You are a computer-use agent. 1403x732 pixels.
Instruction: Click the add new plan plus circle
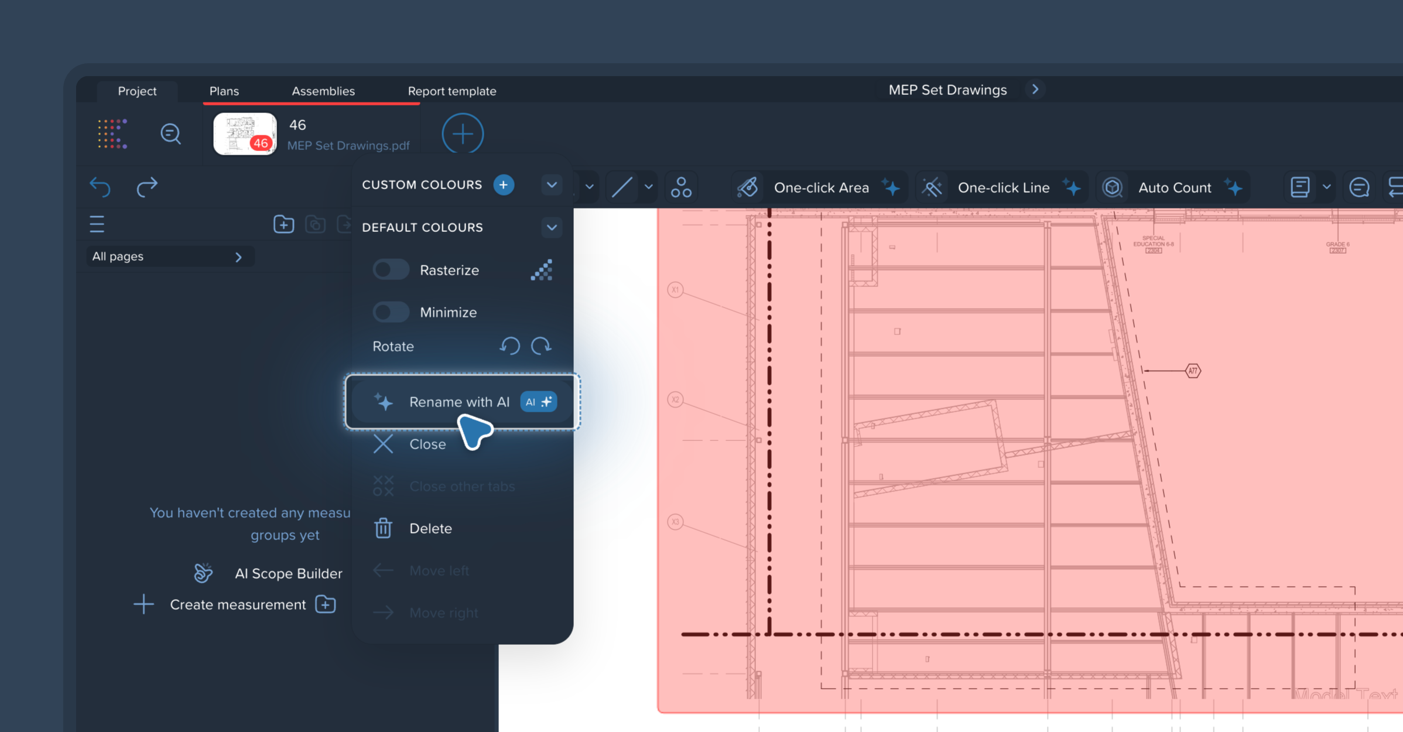tap(463, 134)
